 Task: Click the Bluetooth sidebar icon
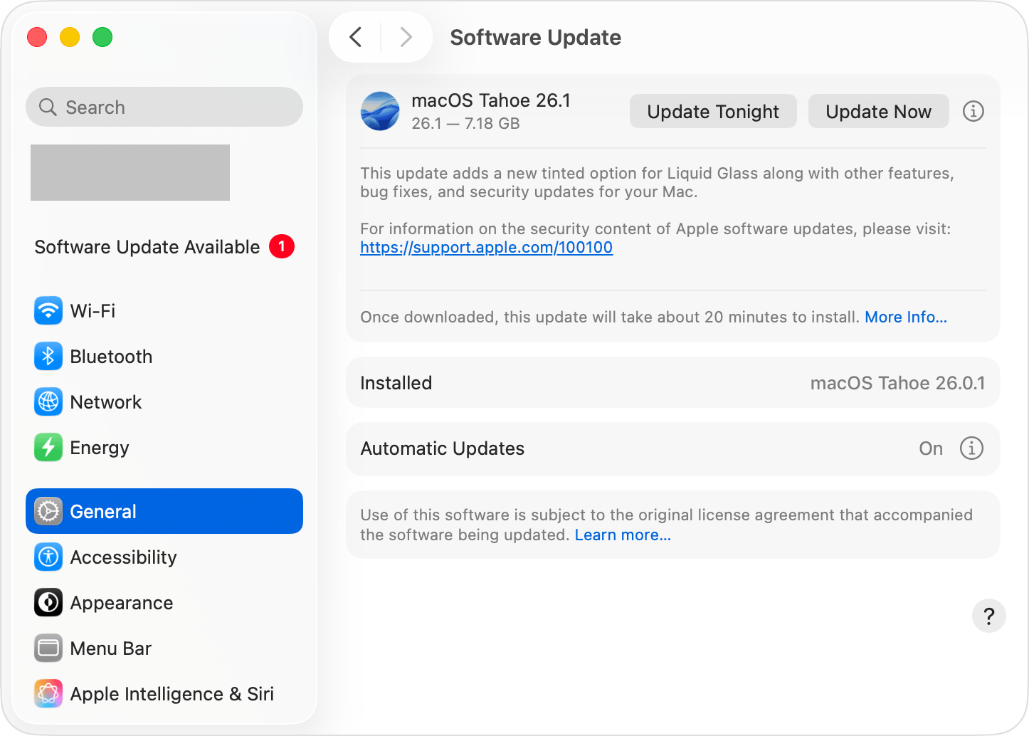48,357
